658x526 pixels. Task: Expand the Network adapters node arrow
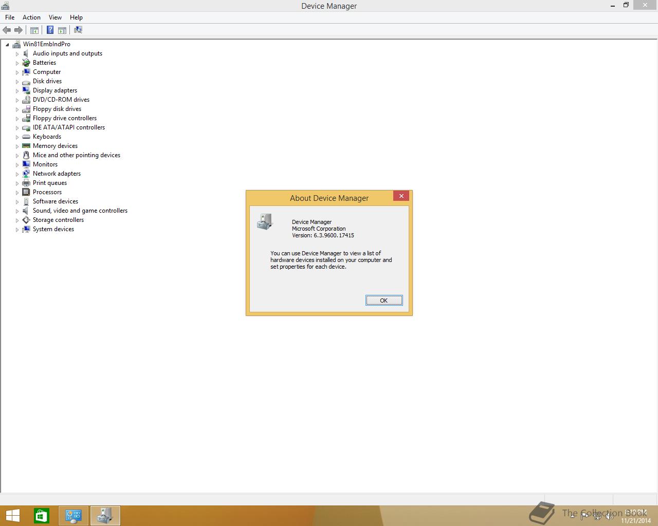[17, 174]
